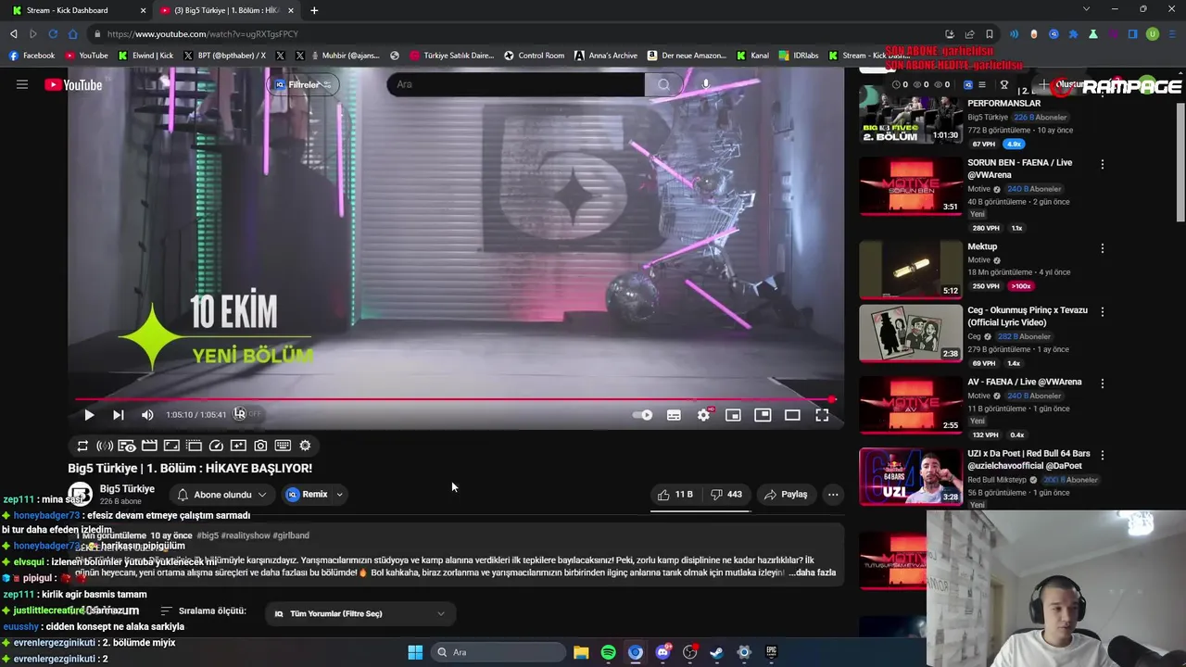Open the playback speed gauge
The height and width of the screenshot is (667, 1186).
click(x=216, y=446)
